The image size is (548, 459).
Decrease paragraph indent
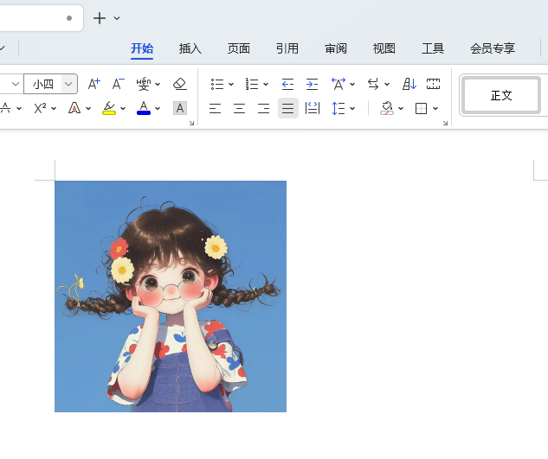click(x=287, y=84)
